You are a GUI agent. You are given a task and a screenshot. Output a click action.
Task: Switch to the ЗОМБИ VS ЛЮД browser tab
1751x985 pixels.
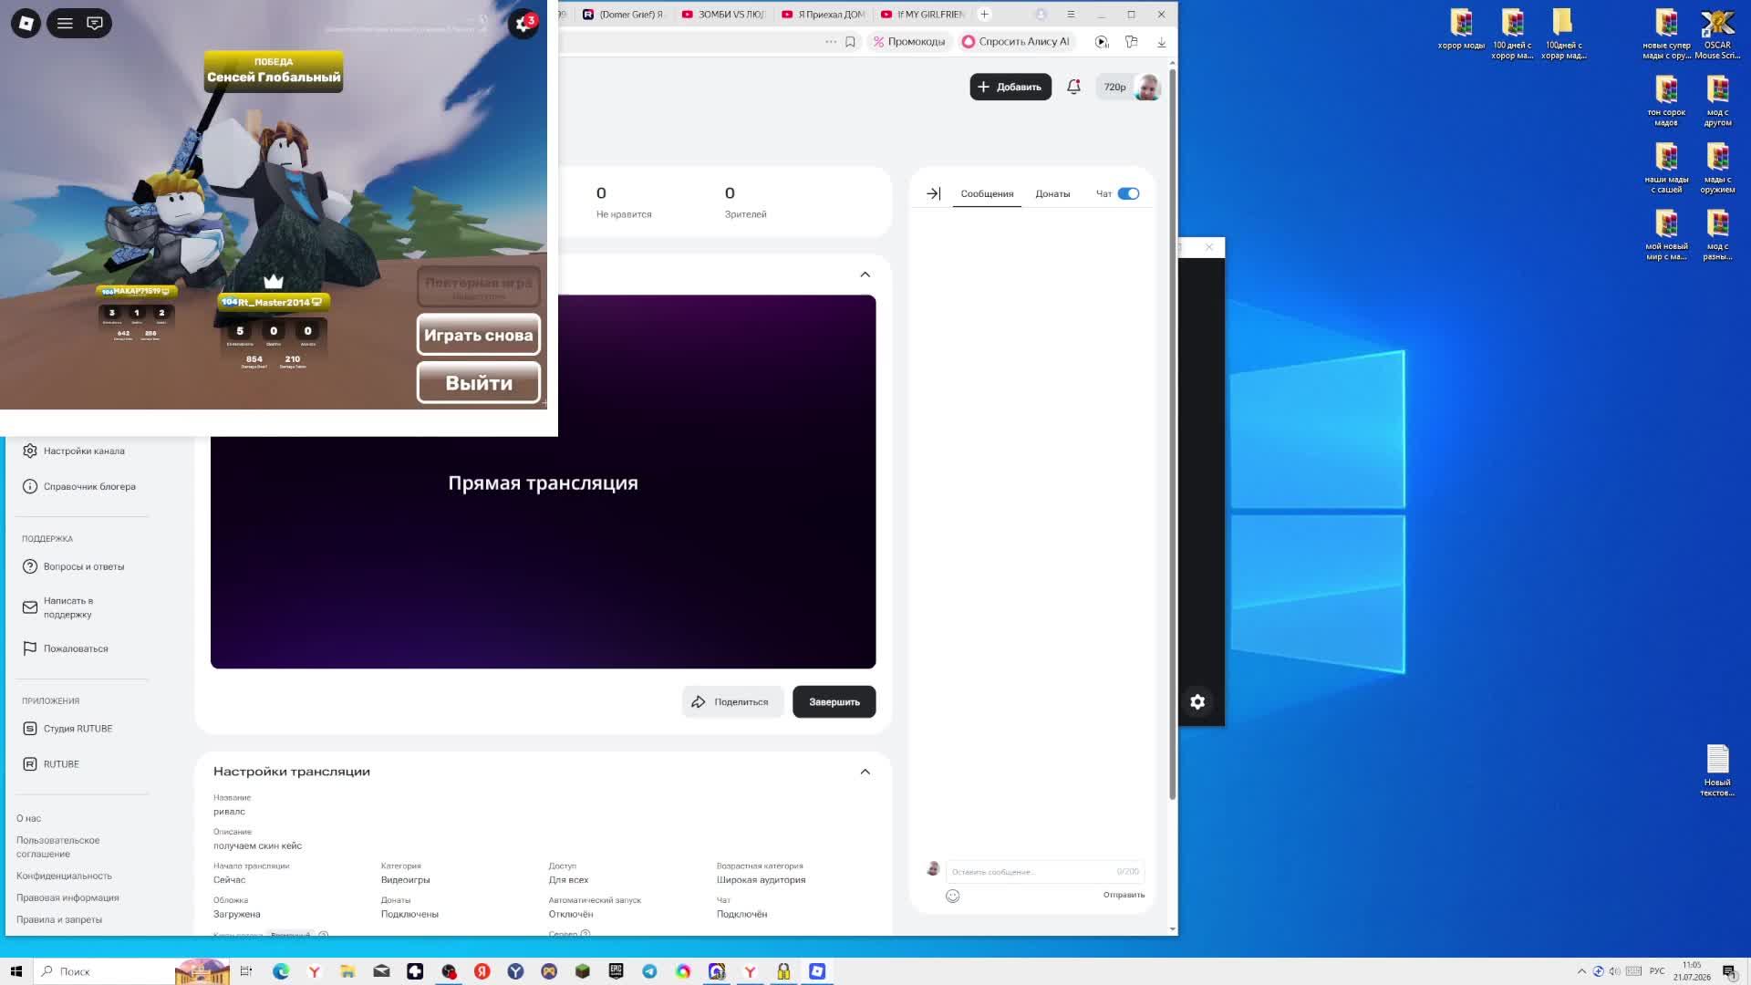723,15
